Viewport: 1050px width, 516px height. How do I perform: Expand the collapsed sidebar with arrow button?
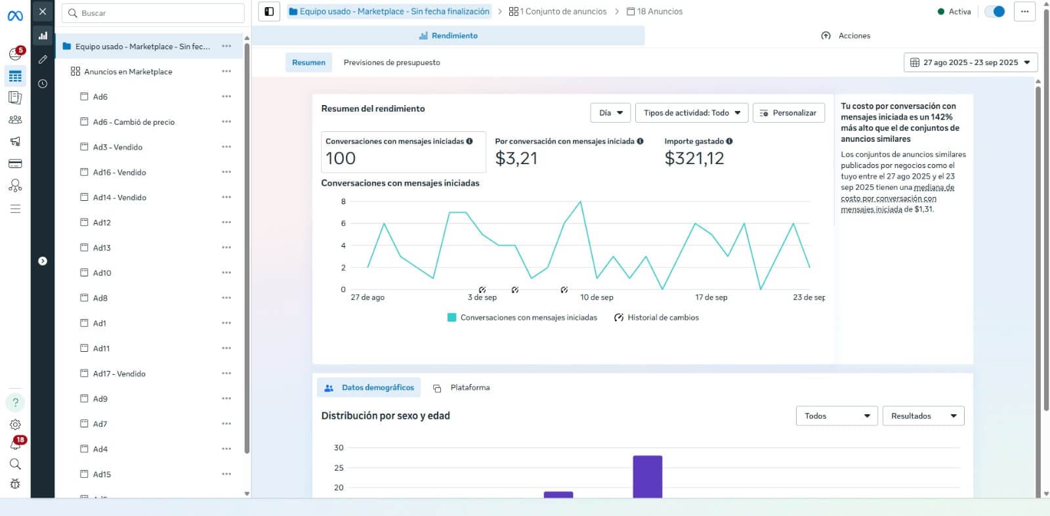pos(43,261)
